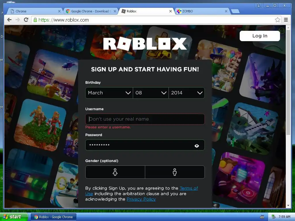
Task: Click the address bar URL
Action: (64, 20)
